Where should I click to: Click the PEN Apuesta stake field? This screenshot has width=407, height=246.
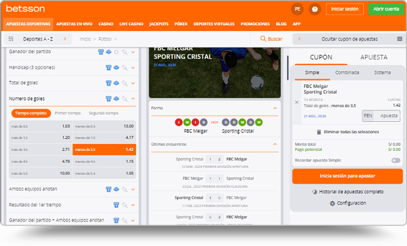tap(381, 116)
